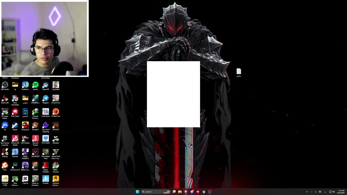Select the Voicemod V3 icon
Image resolution: width=347 pixels, height=195 pixels.
[15, 167]
